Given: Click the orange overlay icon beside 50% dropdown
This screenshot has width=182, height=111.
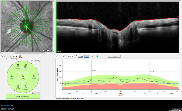Looking at the screenshot, I should pyautogui.click(x=20, y=56).
